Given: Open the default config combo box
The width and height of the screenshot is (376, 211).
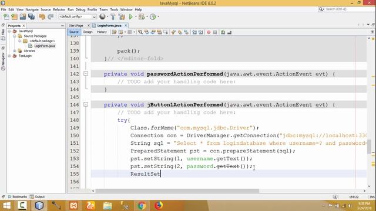Looking at the screenshot, I should [x=78, y=17].
